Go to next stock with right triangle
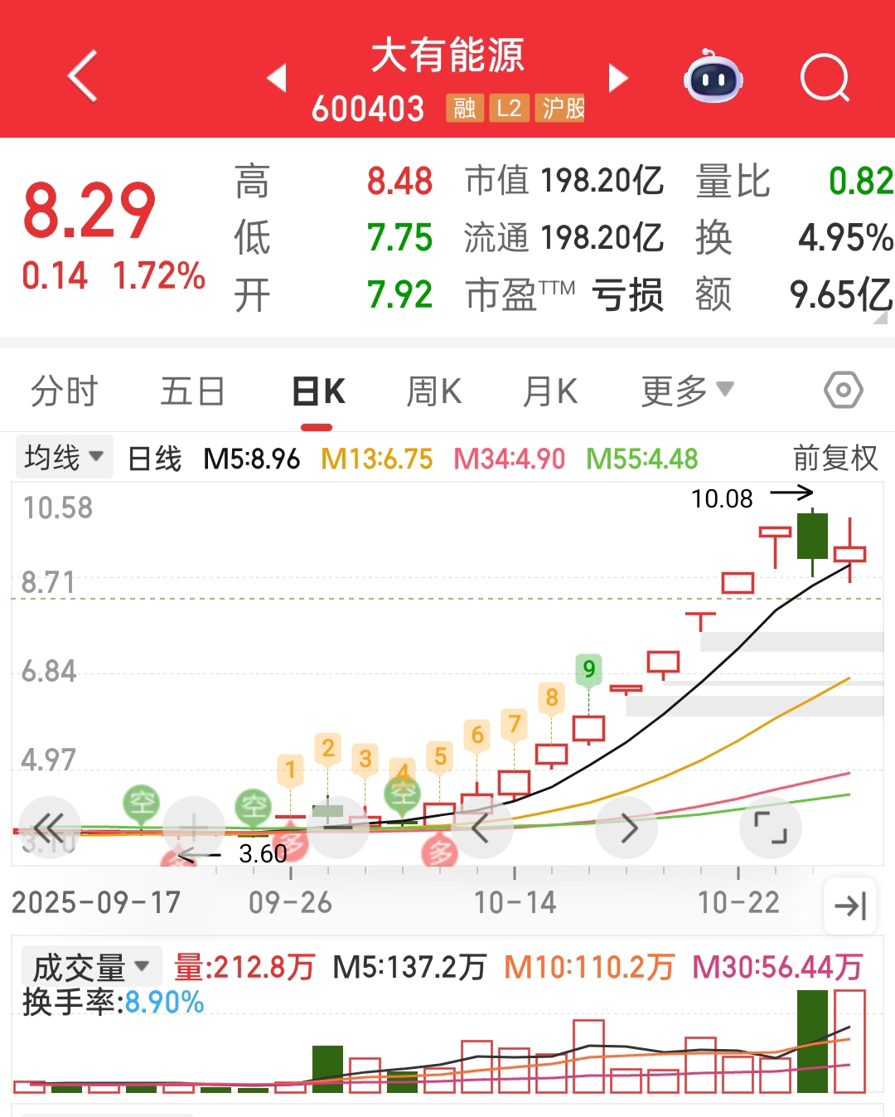Viewport: 895px width, 1117px height. point(618,78)
